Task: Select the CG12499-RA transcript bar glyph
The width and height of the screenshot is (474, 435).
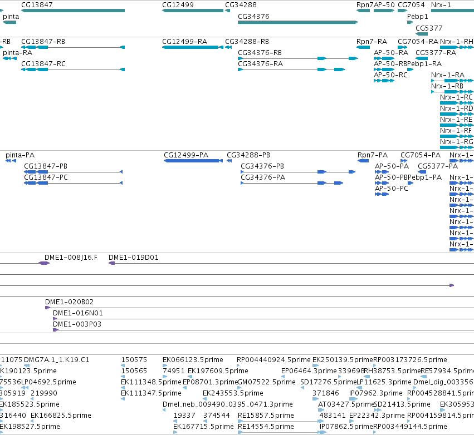Action: pyautogui.click(x=193, y=47)
